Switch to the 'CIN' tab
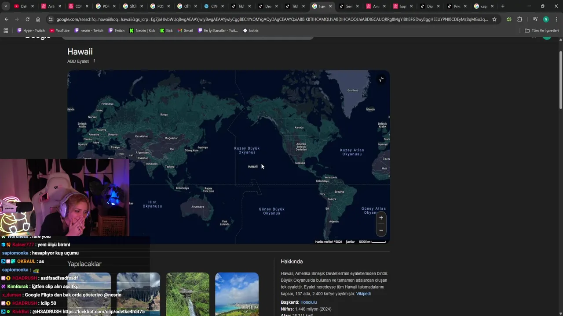Viewport: 563px width, 316px height. pyautogui.click(x=211, y=6)
